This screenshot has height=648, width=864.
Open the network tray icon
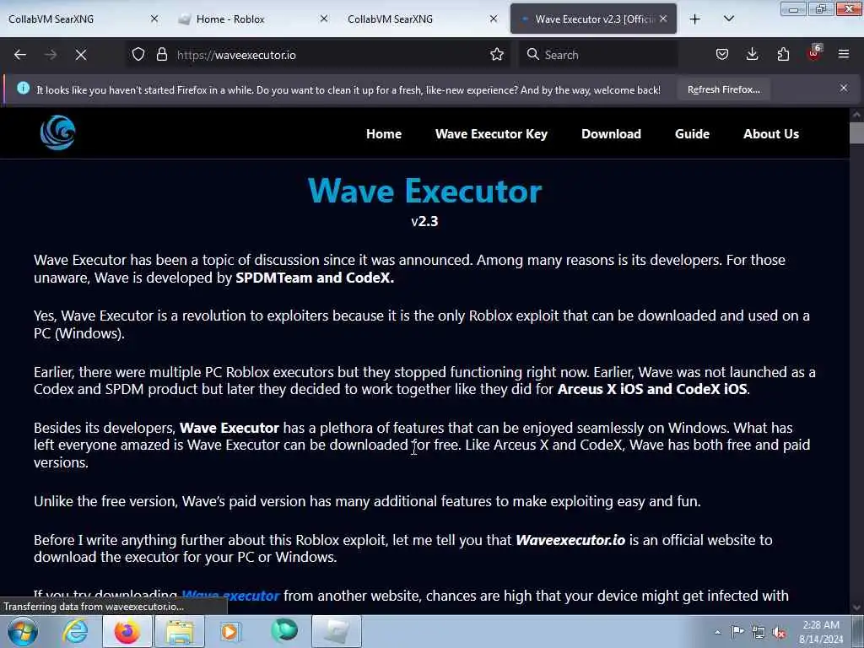point(759,632)
